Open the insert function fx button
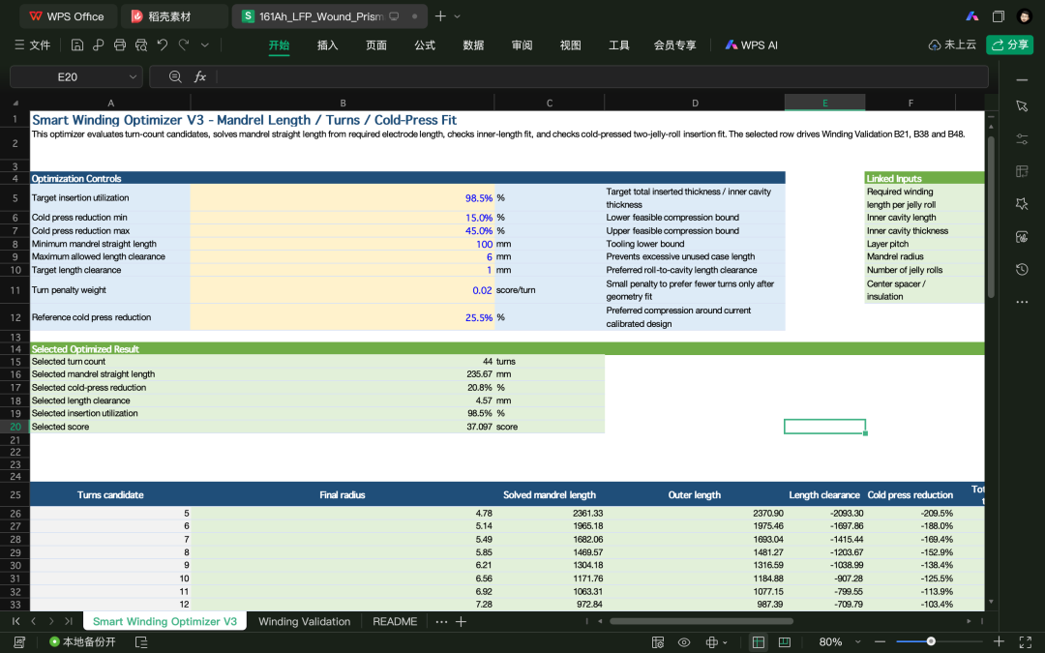The width and height of the screenshot is (1045, 653). (x=200, y=76)
